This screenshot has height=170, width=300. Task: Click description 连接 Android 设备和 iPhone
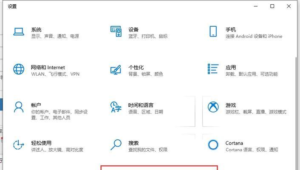254,36
